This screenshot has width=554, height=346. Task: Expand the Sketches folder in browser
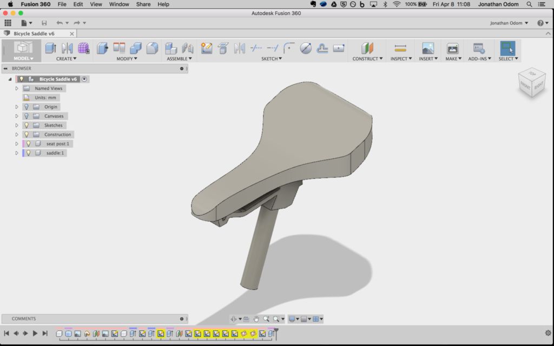pos(17,125)
